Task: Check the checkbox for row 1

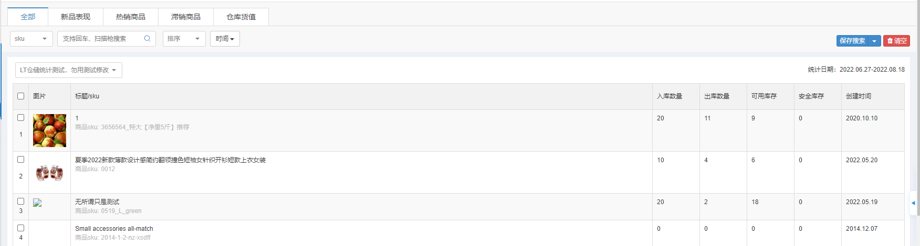Action: tap(21, 118)
